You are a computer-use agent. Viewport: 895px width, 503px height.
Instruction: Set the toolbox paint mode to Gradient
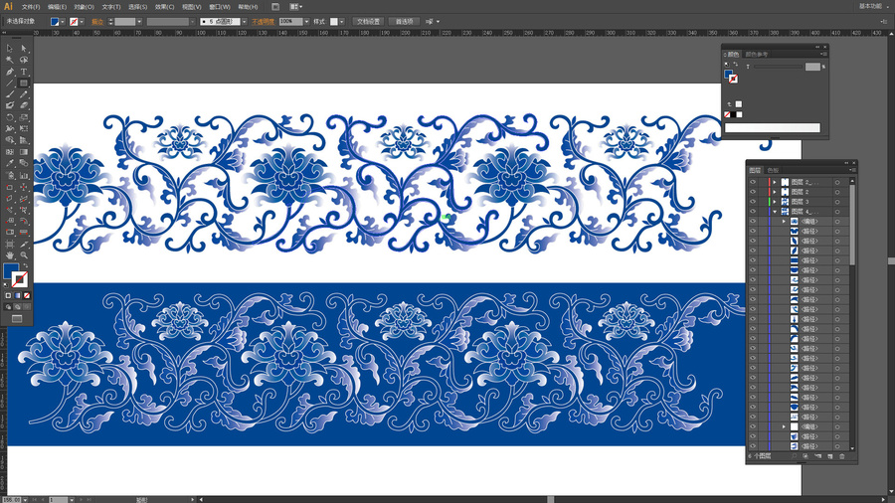click(x=17, y=295)
